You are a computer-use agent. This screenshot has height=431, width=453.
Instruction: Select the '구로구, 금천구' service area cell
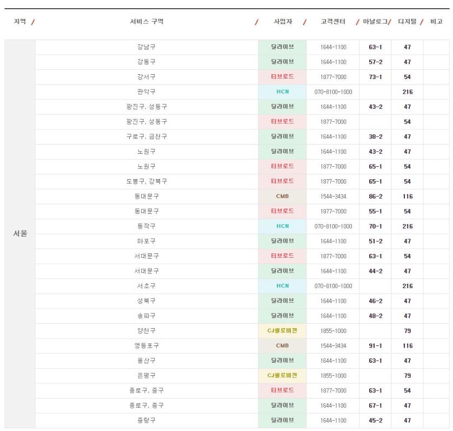coord(146,136)
